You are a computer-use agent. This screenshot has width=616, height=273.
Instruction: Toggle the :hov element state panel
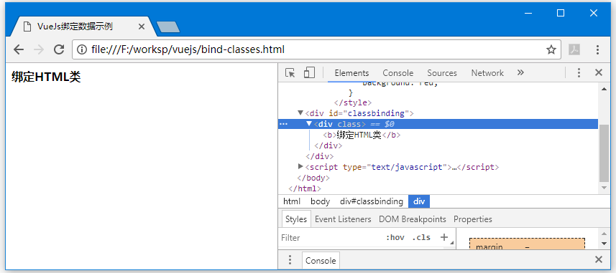click(395, 237)
